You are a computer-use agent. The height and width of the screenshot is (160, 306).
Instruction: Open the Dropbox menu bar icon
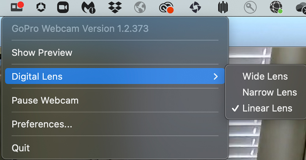pos(115,7)
